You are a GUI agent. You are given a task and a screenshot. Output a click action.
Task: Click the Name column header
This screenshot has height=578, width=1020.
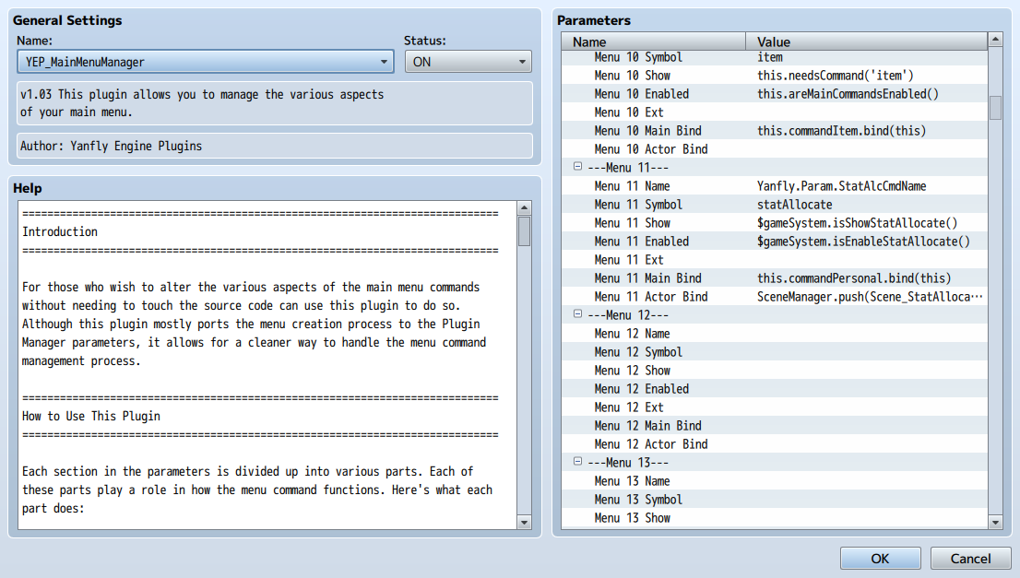(653, 41)
